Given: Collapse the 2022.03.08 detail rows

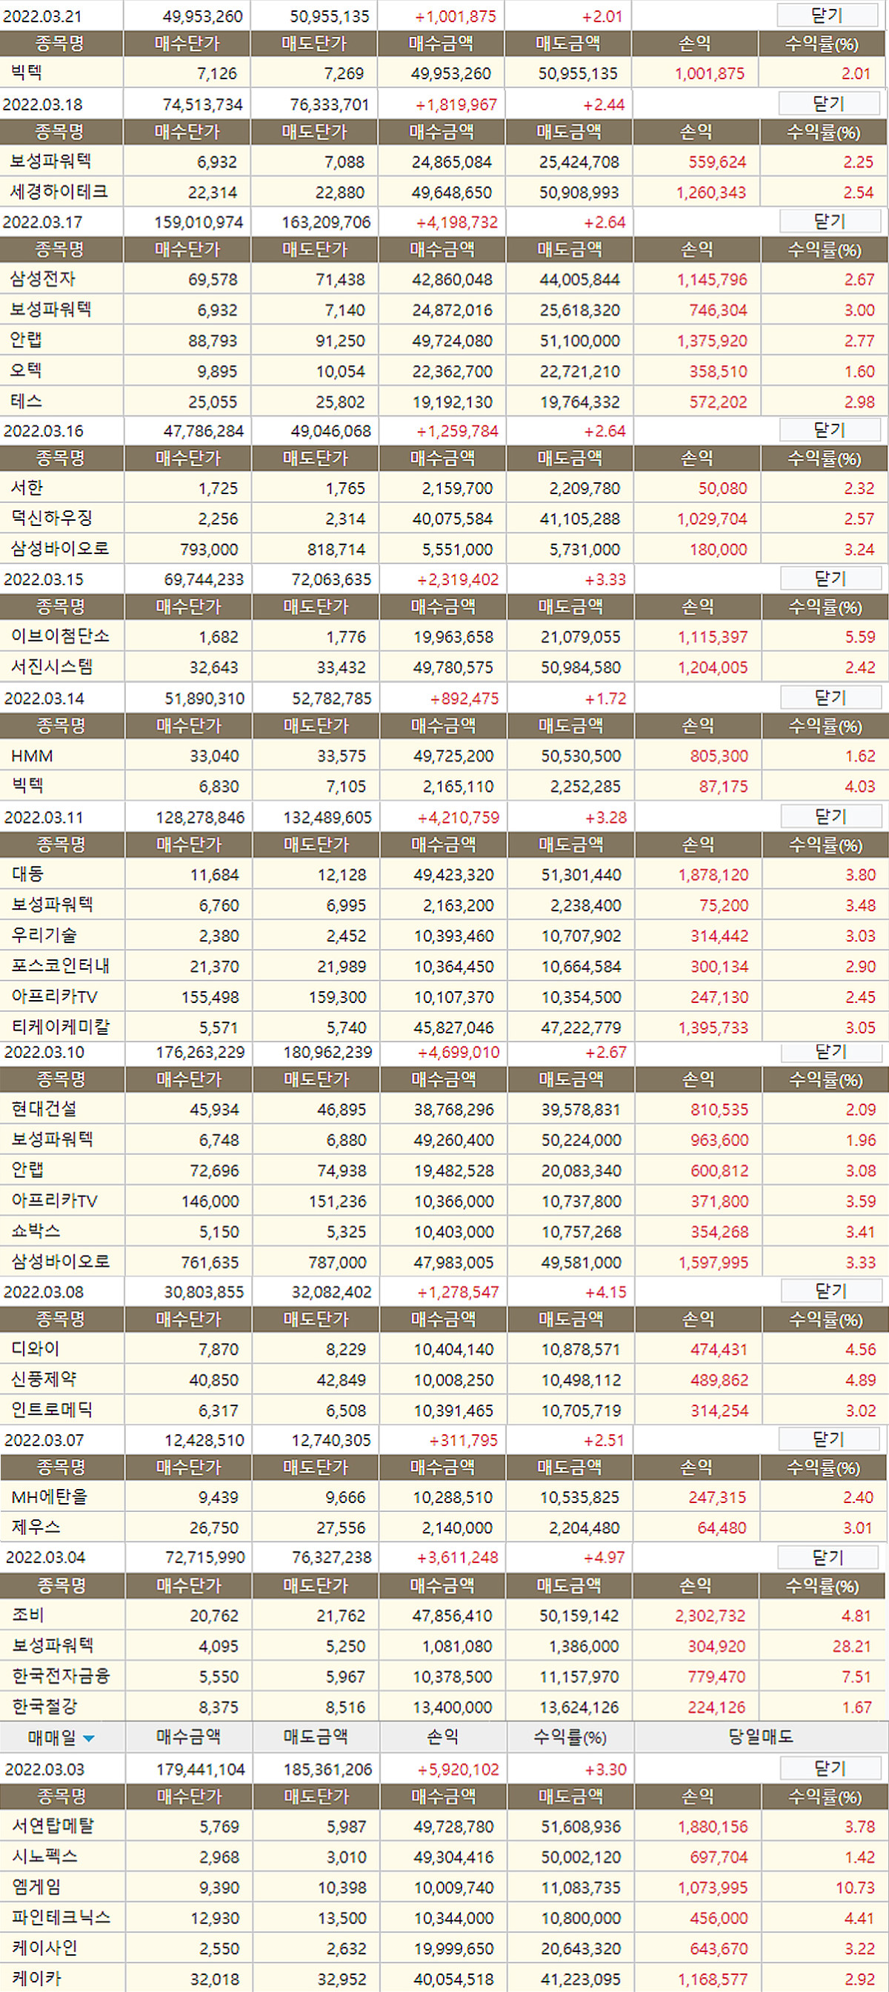Looking at the screenshot, I should (830, 1291).
